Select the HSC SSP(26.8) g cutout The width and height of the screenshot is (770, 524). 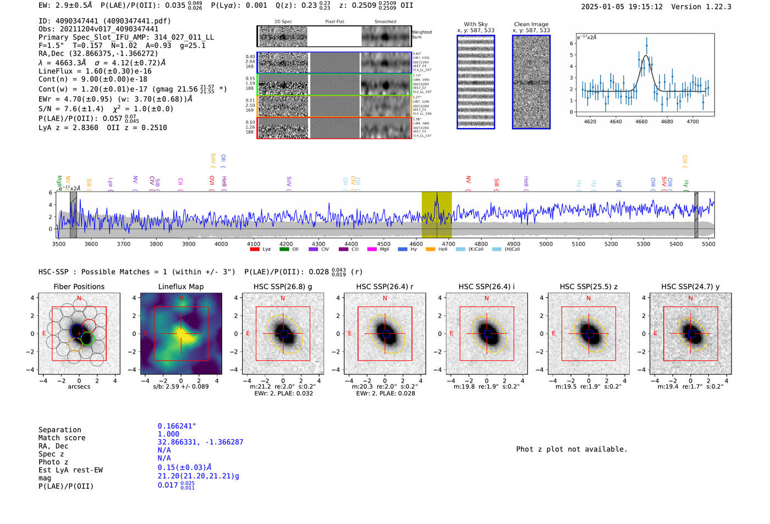point(283,334)
